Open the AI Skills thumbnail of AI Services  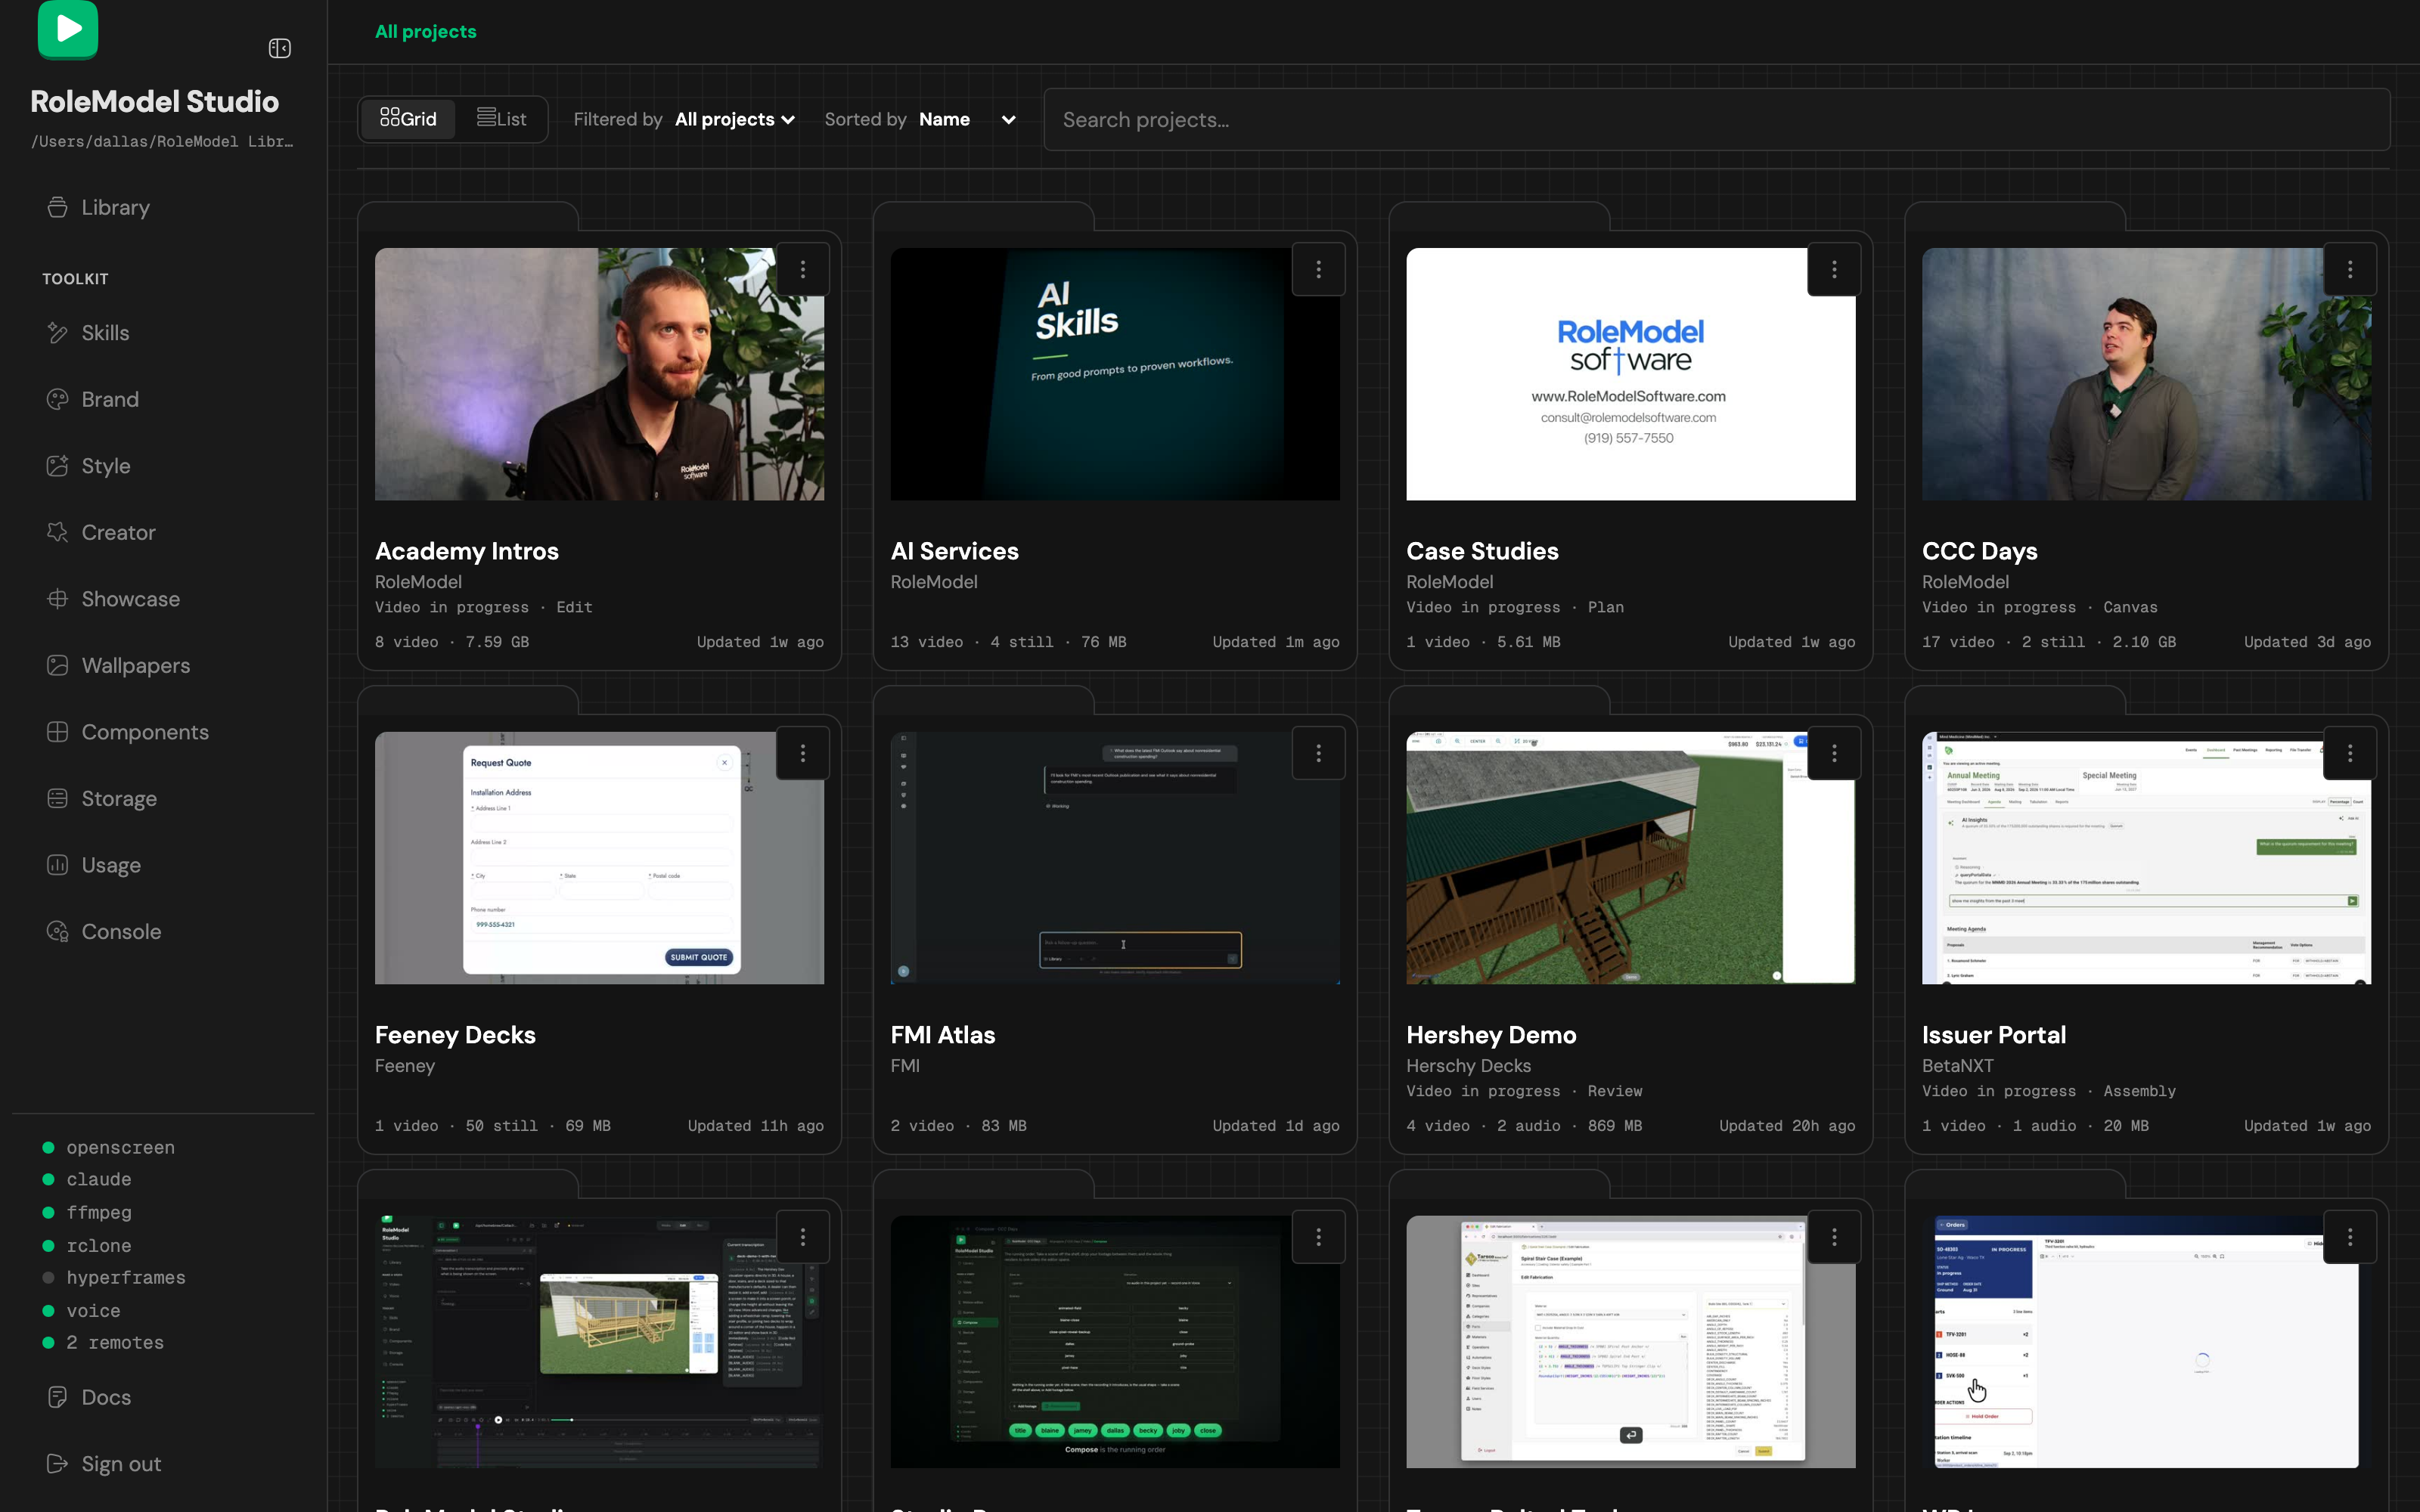pos(1115,374)
